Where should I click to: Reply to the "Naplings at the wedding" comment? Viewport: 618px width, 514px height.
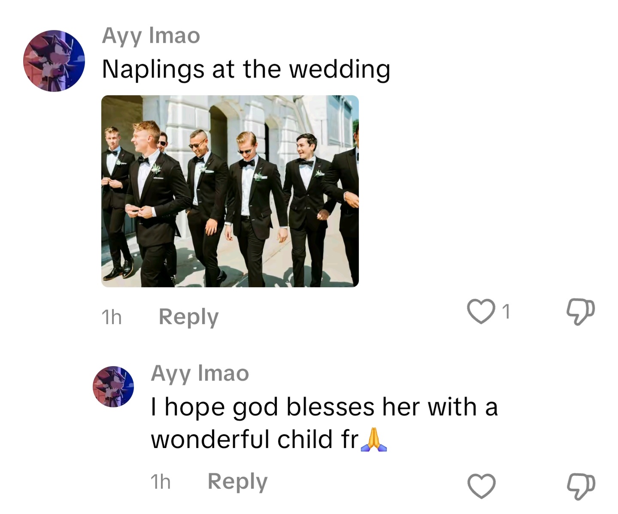(188, 317)
